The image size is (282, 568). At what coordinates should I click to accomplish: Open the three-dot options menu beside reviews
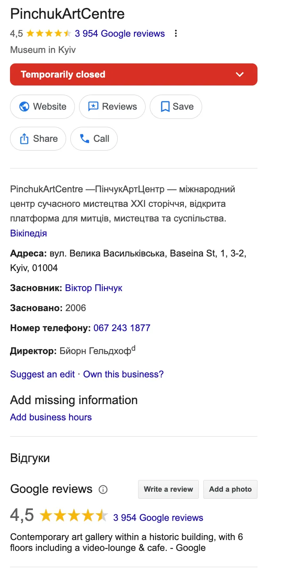[x=176, y=33]
